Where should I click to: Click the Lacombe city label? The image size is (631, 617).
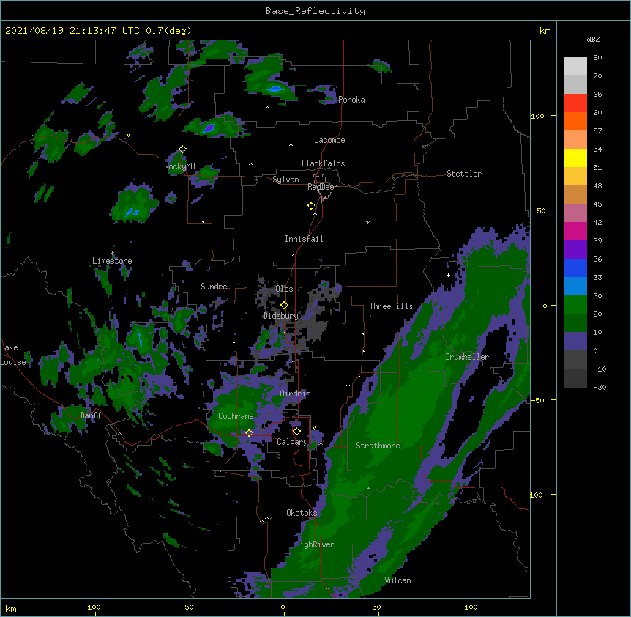pos(329,140)
